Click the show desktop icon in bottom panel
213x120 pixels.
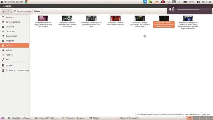[2, 118]
